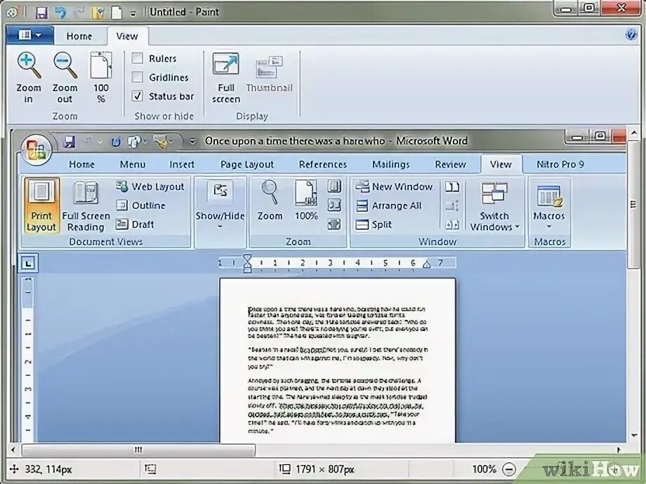This screenshot has height=484, width=646.
Task: Open the Word Insert tab
Action: [182, 165]
